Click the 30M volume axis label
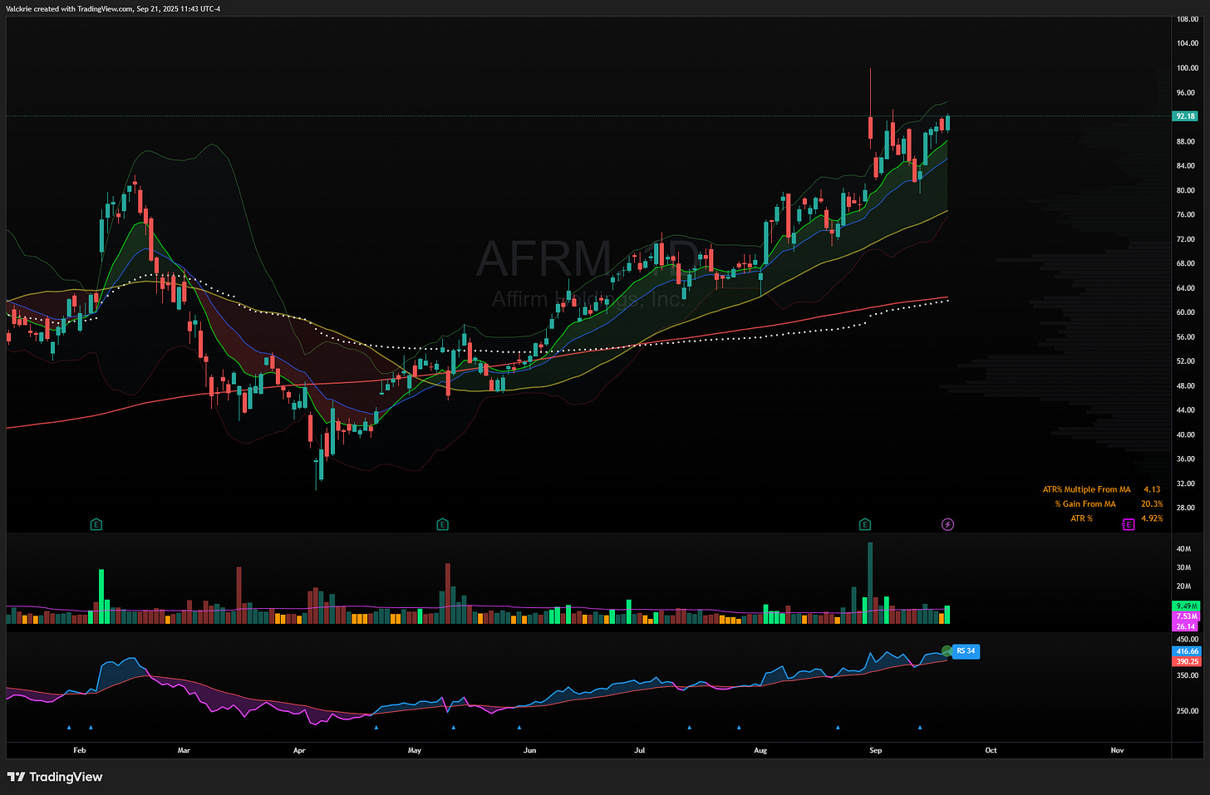This screenshot has height=795, width=1210. pos(1184,567)
